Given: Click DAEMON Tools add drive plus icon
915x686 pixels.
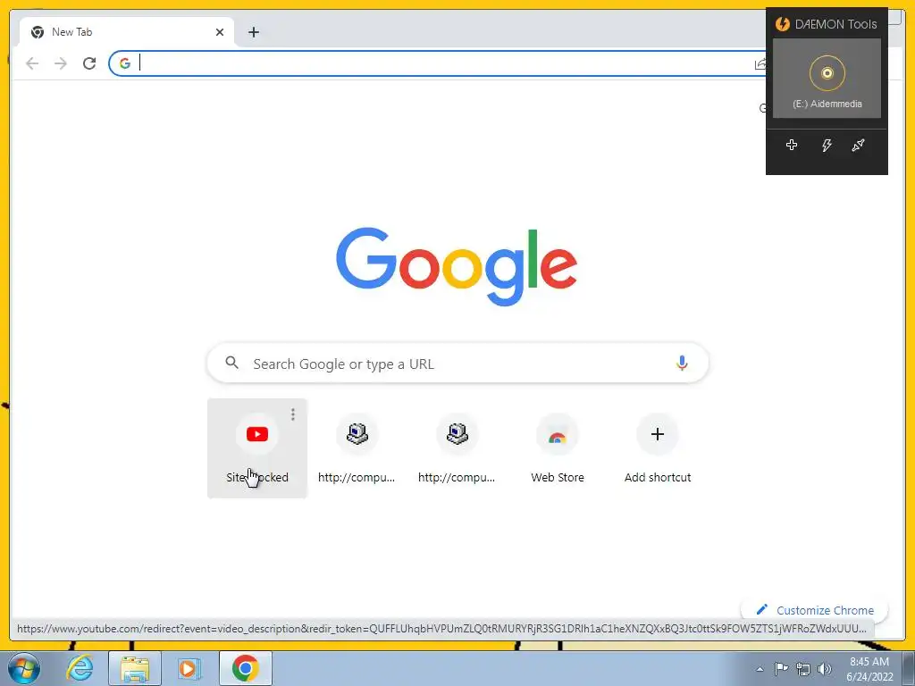Looking at the screenshot, I should tap(792, 145).
